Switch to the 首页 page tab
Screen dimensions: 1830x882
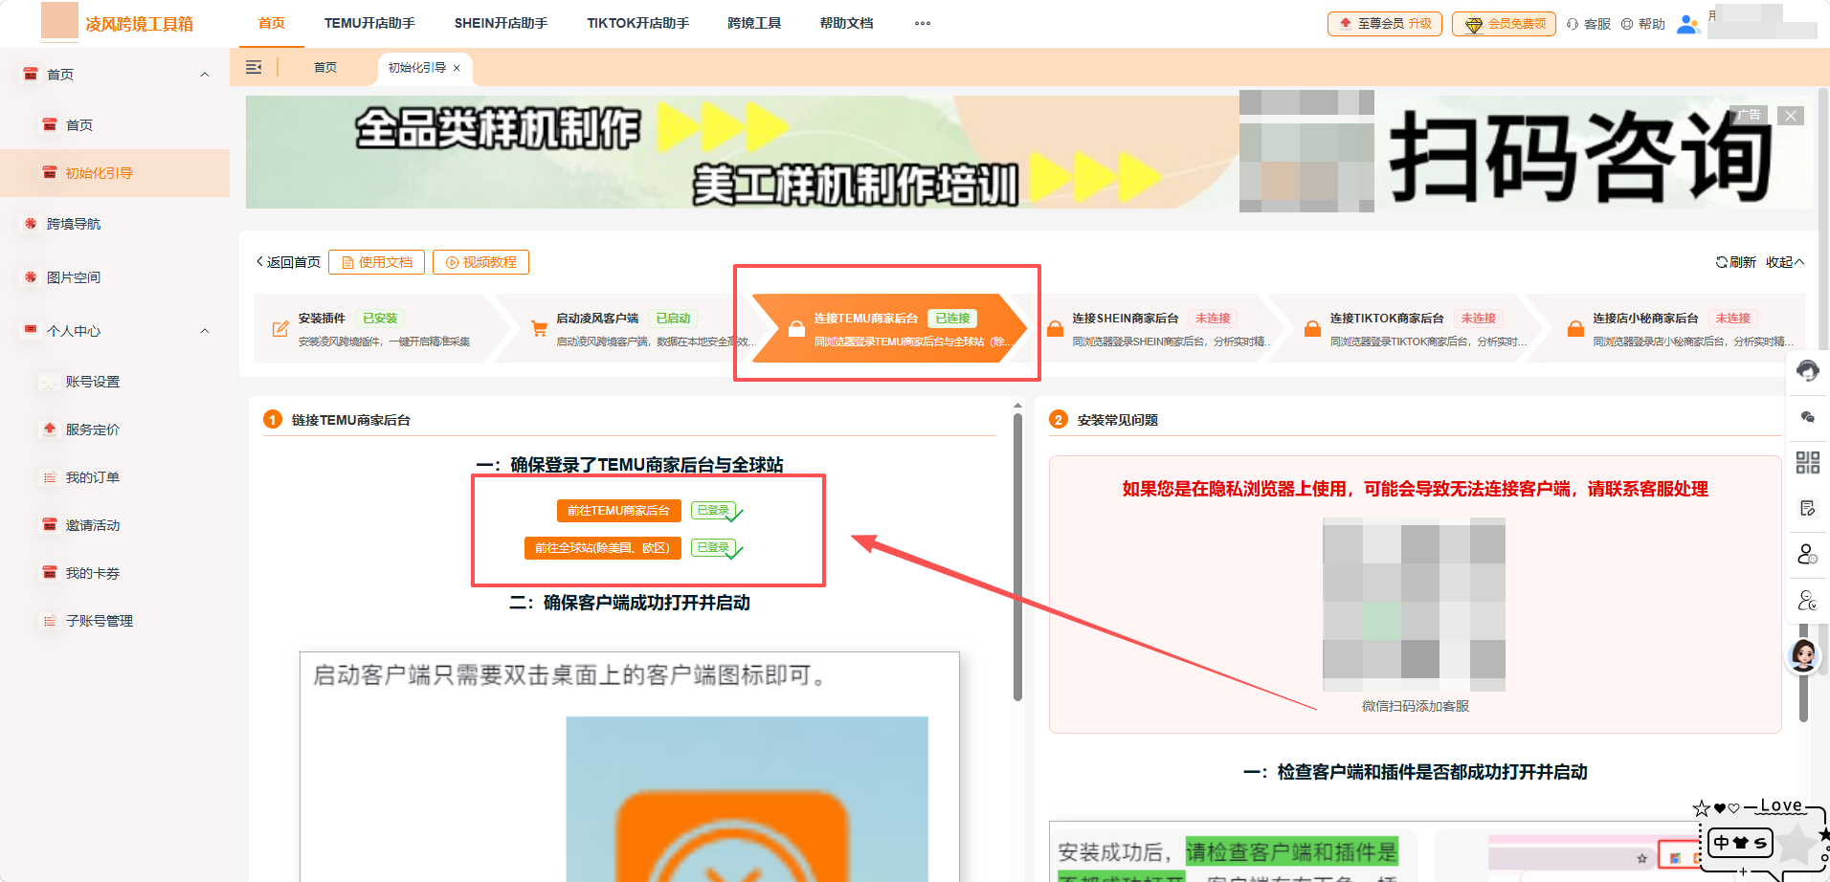[x=325, y=68]
